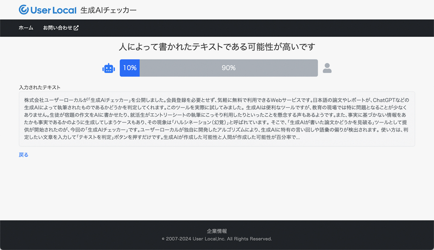Click the blue robot AI icon
The image size is (434, 250).
(109, 68)
